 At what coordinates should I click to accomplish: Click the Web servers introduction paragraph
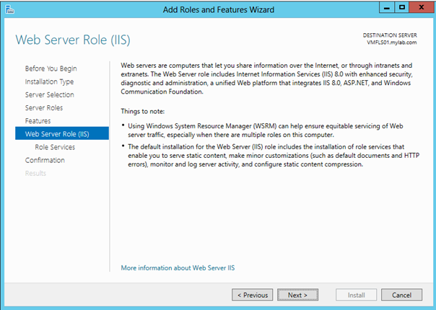click(266, 79)
